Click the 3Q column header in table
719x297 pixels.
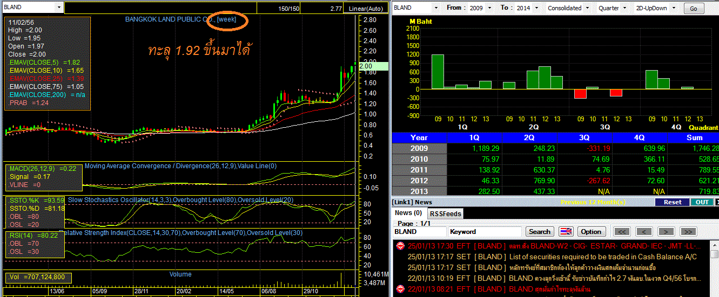pos(584,137)
